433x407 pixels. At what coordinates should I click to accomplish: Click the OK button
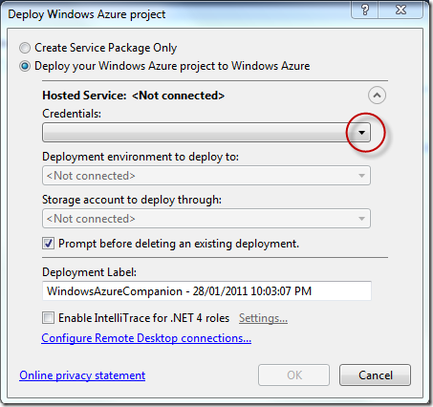click(x=293, y=375)
